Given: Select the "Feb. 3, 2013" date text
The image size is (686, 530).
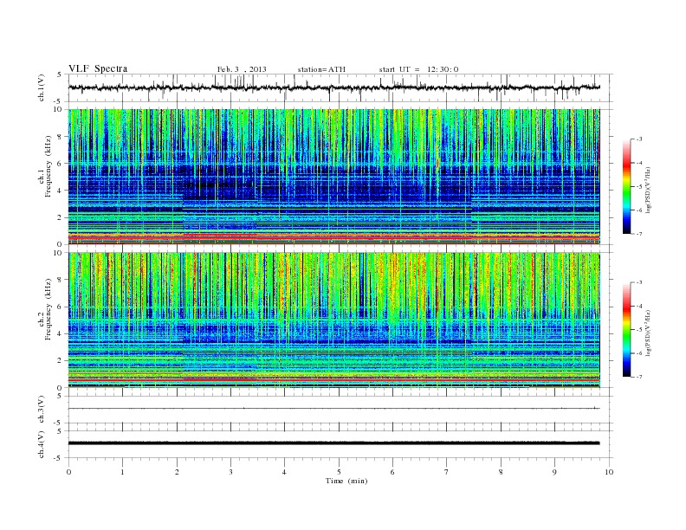Looking at the screenshot, I should point(242,69).
